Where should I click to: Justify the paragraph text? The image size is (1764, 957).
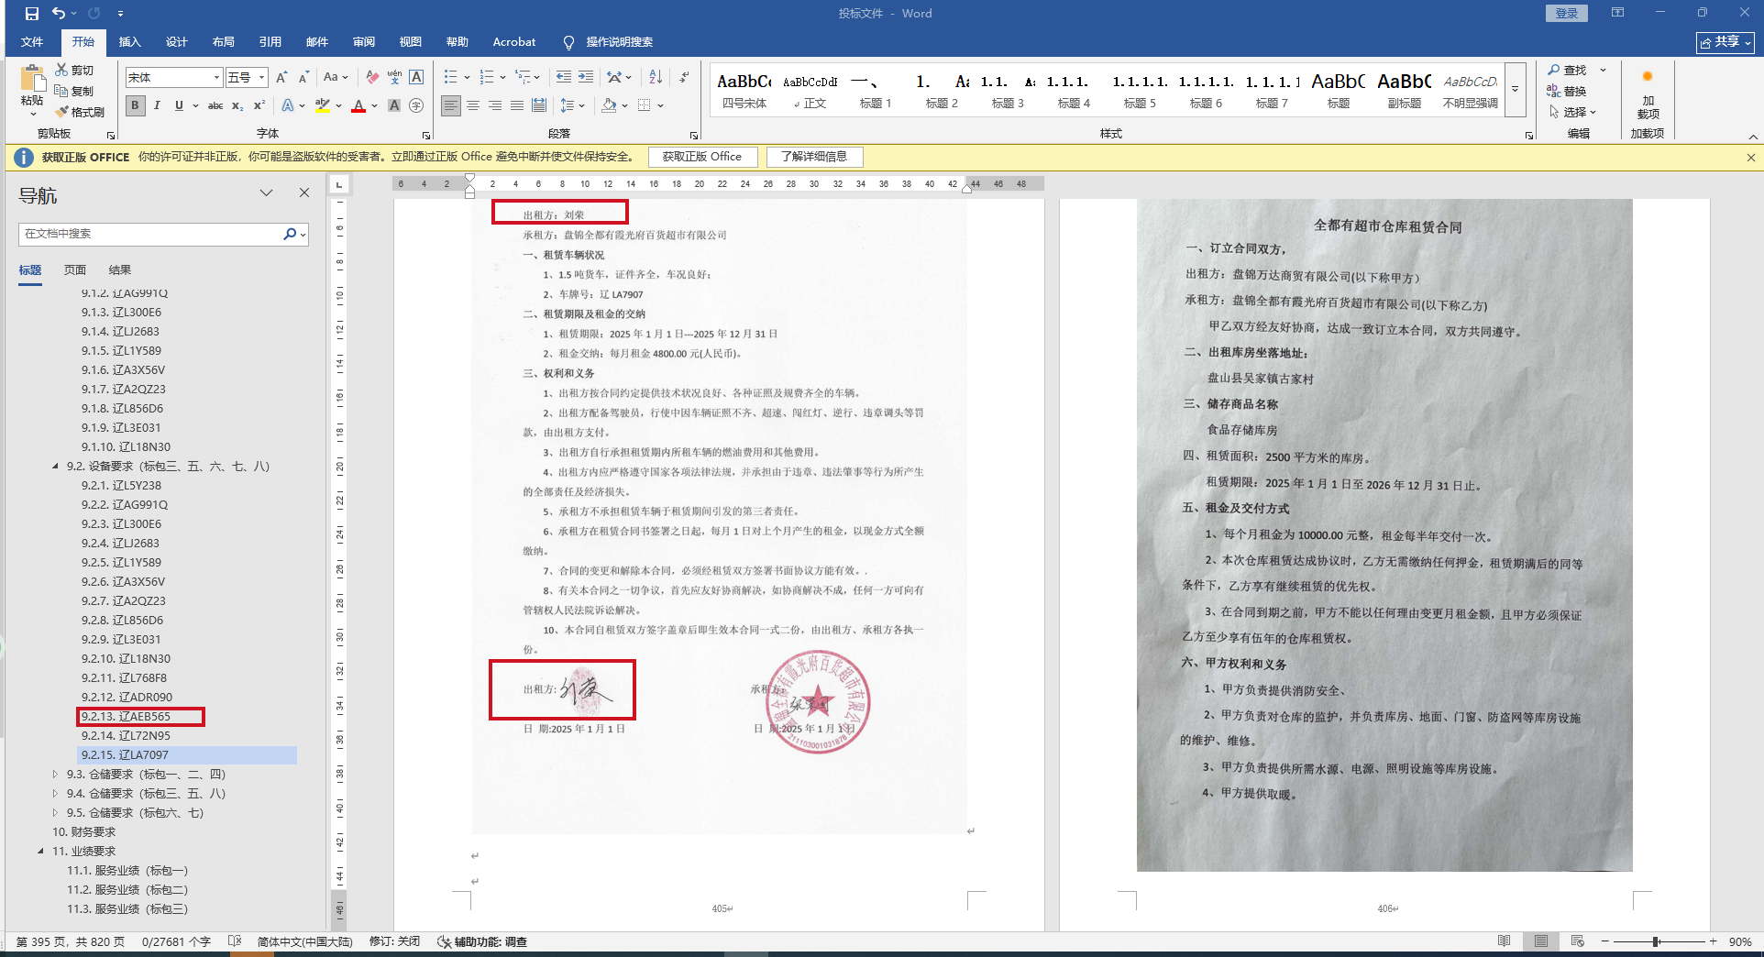click(517, 105)
